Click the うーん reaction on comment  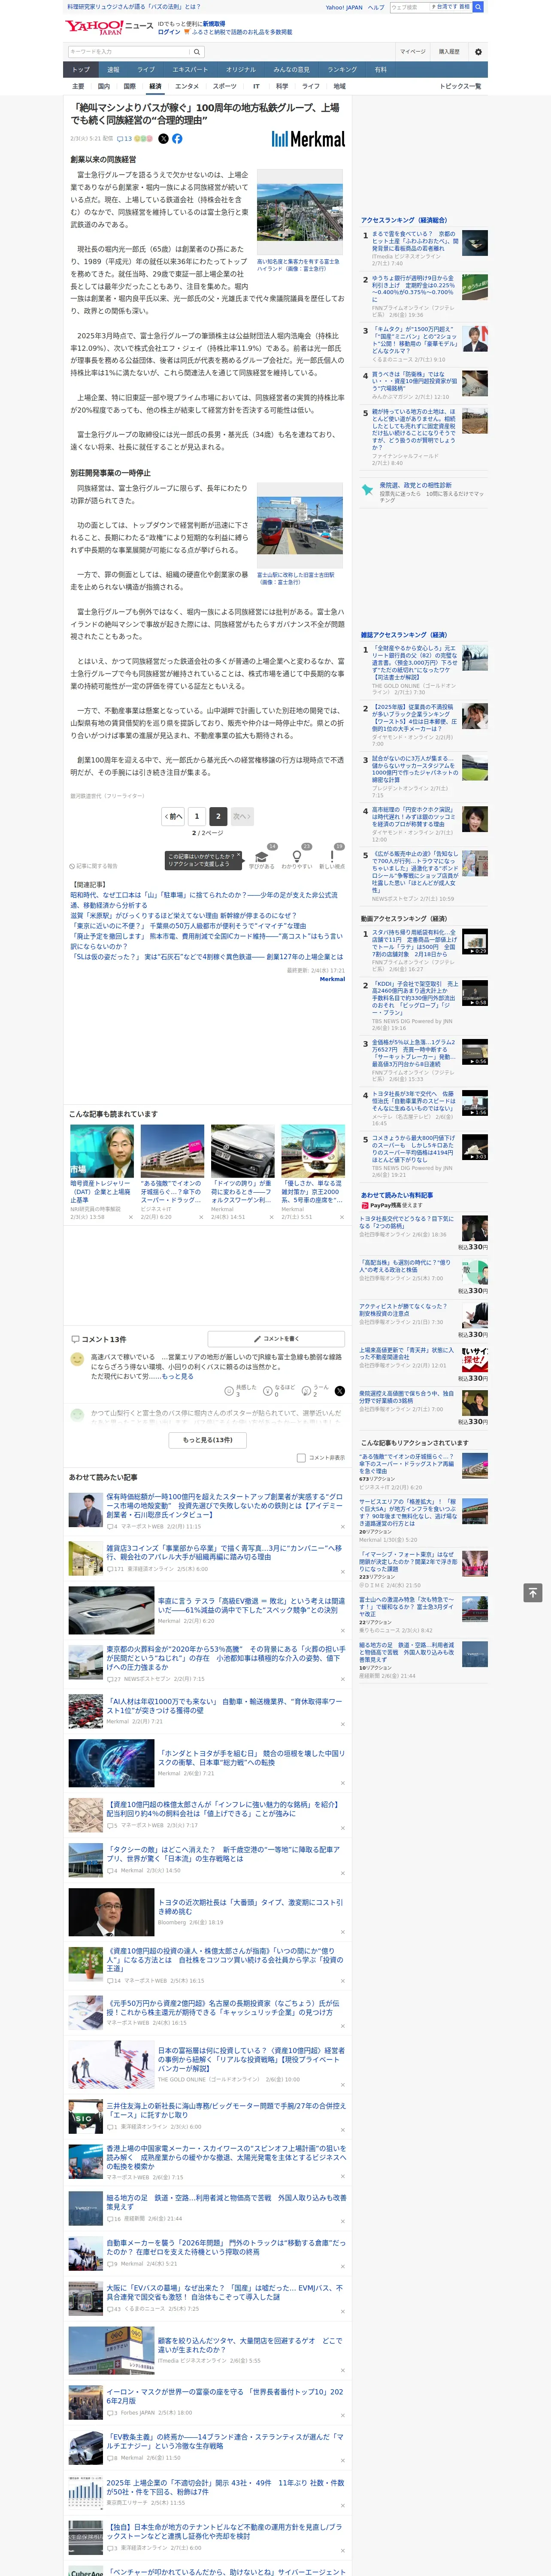[x=307, y=1391]
